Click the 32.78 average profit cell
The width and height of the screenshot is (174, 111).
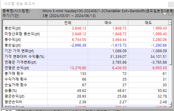(x=162, y=96)
